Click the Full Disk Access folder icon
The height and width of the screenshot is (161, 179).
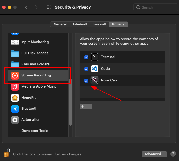(x=15, y=53)
